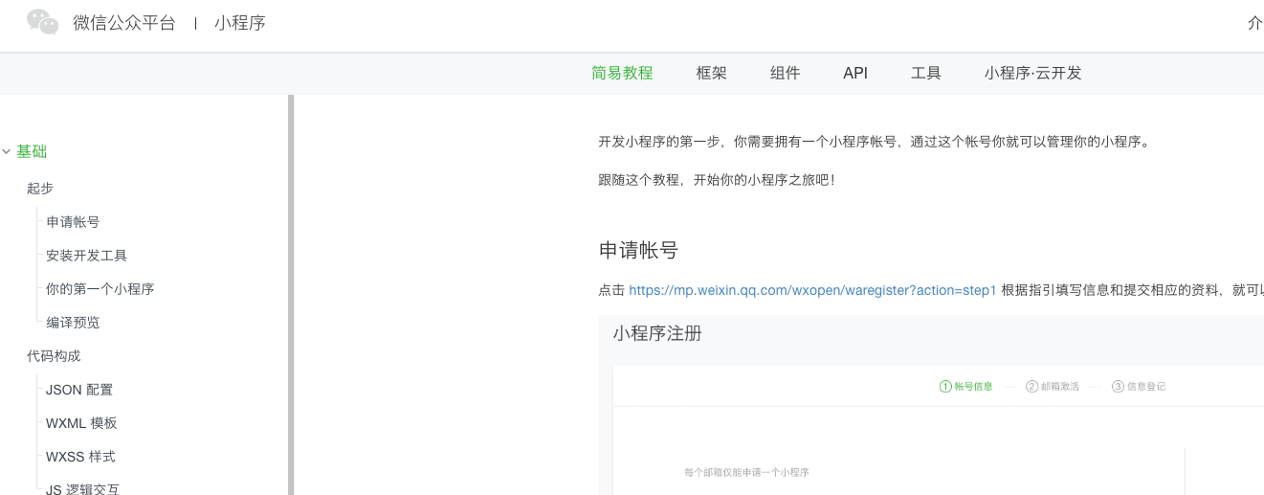Click the 每个邮箱仅能申请一个小程序 note

(x=747, y=472)
